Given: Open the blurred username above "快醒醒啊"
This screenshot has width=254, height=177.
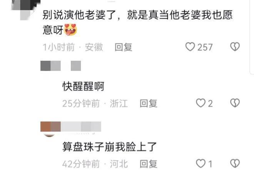Looking at the screenshot, I should [x=60, y=66].
